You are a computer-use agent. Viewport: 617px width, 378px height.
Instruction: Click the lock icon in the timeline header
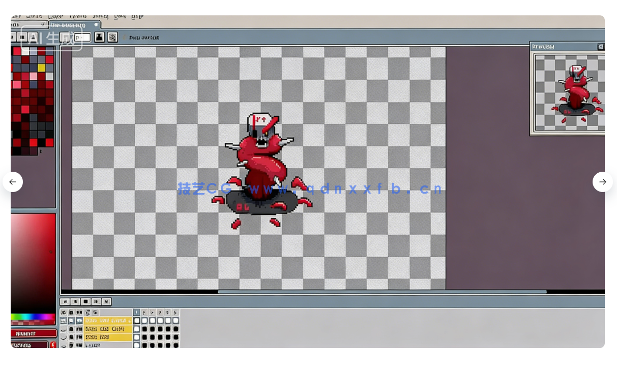[x=72, y=312]
